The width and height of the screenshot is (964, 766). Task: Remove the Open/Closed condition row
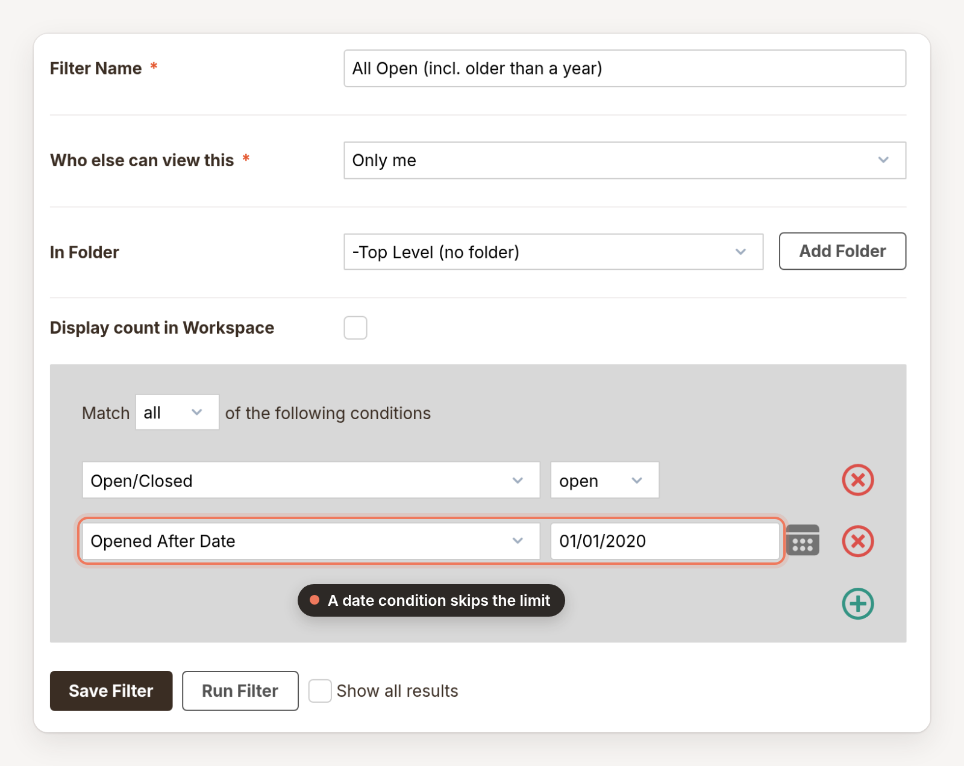click(857, 480)
